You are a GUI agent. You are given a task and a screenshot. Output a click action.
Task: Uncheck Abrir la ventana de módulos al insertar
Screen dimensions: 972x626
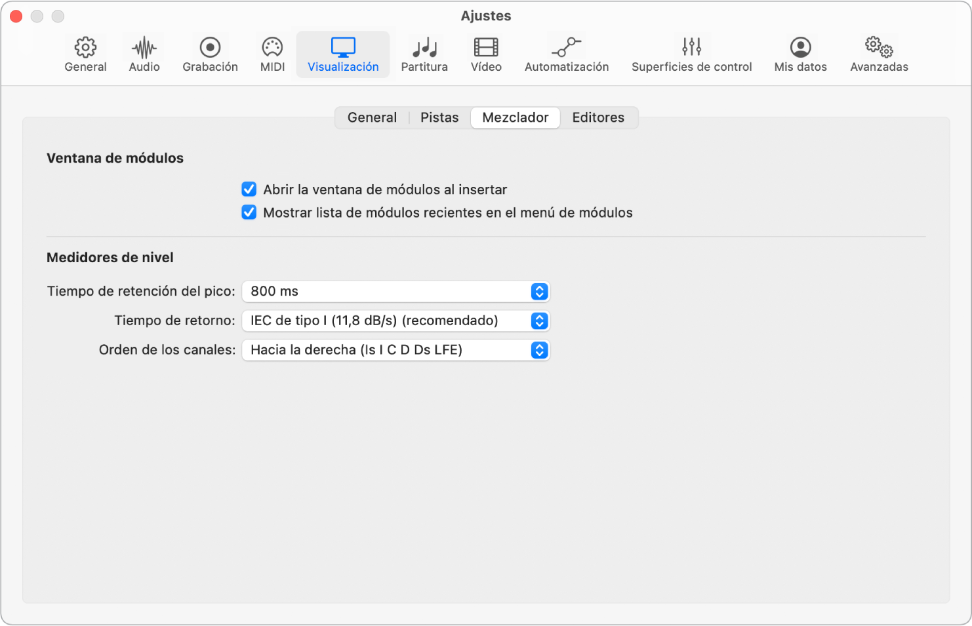[249, 189]
